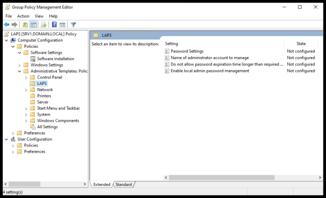
Task: Select the Password Settings policy
Action: [187, 51]
